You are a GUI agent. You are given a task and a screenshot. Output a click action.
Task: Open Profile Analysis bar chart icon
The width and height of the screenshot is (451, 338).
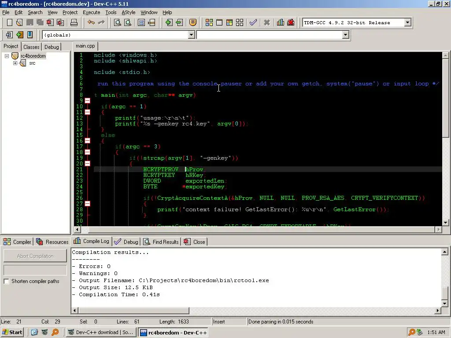coord(281,22)
